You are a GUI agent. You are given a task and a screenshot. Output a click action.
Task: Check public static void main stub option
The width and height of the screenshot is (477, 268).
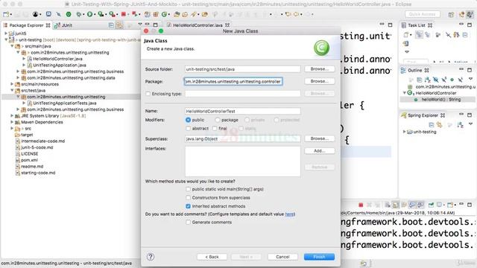click(188, 189)
